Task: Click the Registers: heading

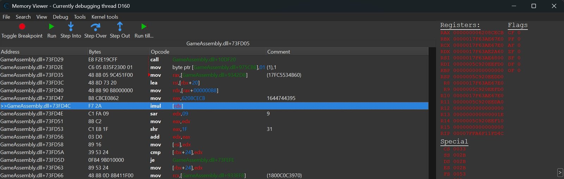Action: pos(460,25)
